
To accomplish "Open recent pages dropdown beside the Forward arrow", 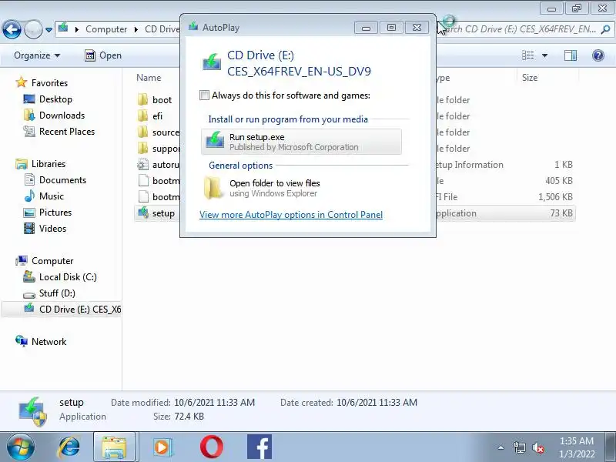I will 49,30.
